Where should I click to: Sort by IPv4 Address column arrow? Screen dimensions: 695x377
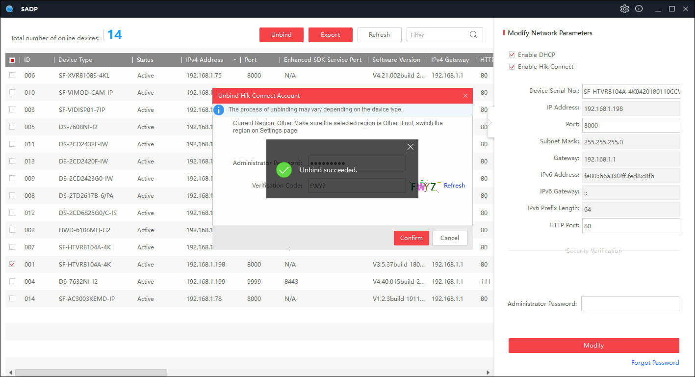[235, 60]
